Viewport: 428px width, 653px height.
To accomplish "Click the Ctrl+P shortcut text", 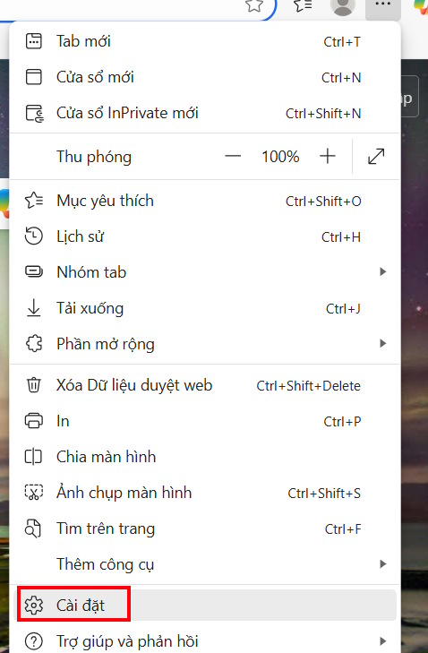I will pos(342,422).
